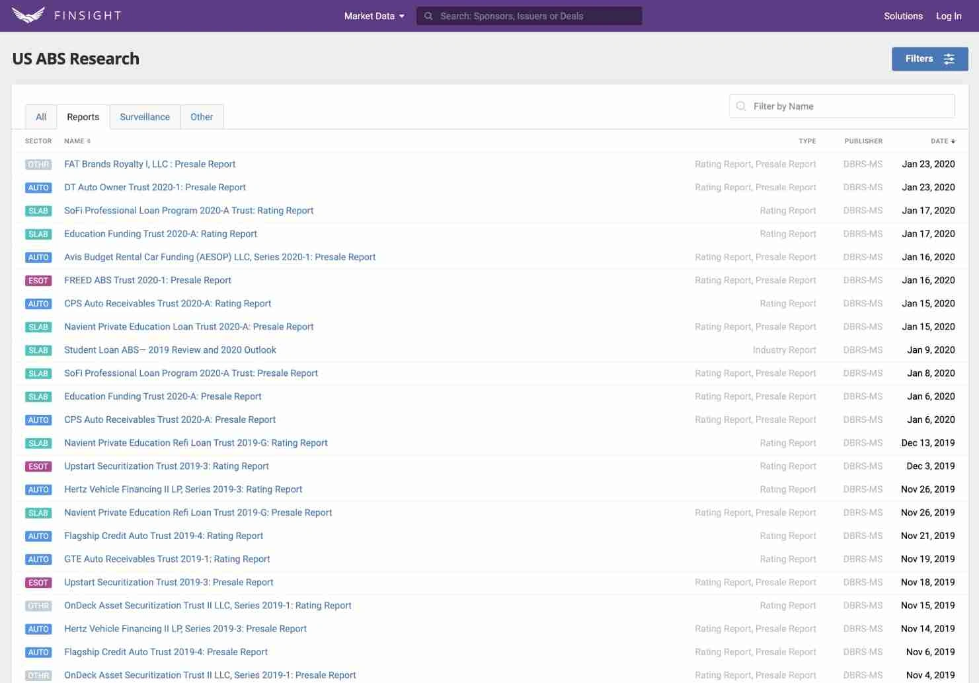Screen dimensions: 979x683
Task: Open Navient Private Education Loan Trust 2020-A report
Action: click(x=188, y=326)
